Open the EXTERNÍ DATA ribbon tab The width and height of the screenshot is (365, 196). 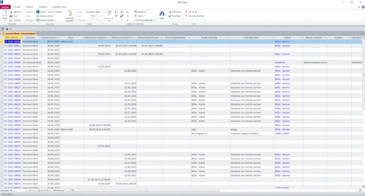click(x=59, y=7)
